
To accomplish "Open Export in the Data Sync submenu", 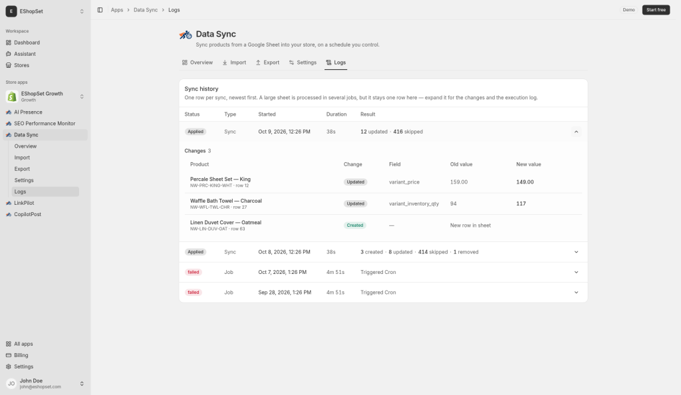I will point(45,169).
